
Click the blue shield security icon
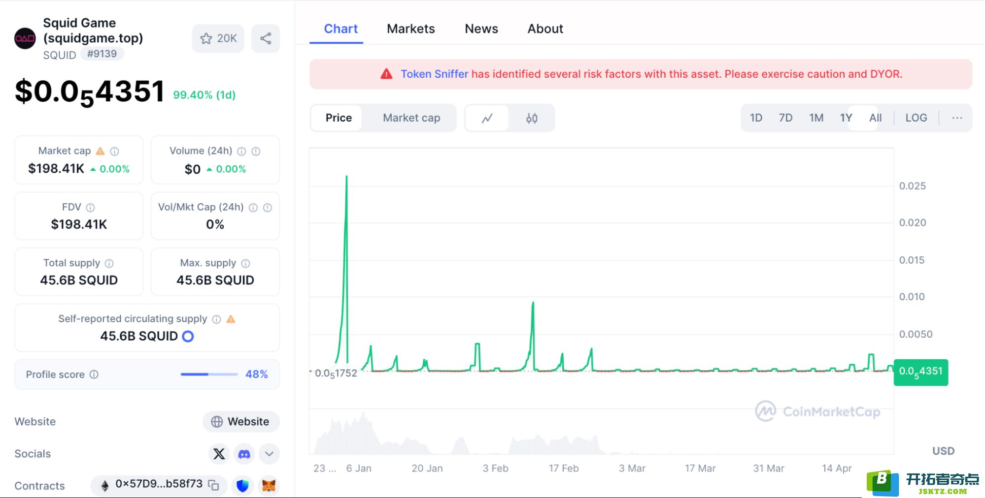point(242,486)
